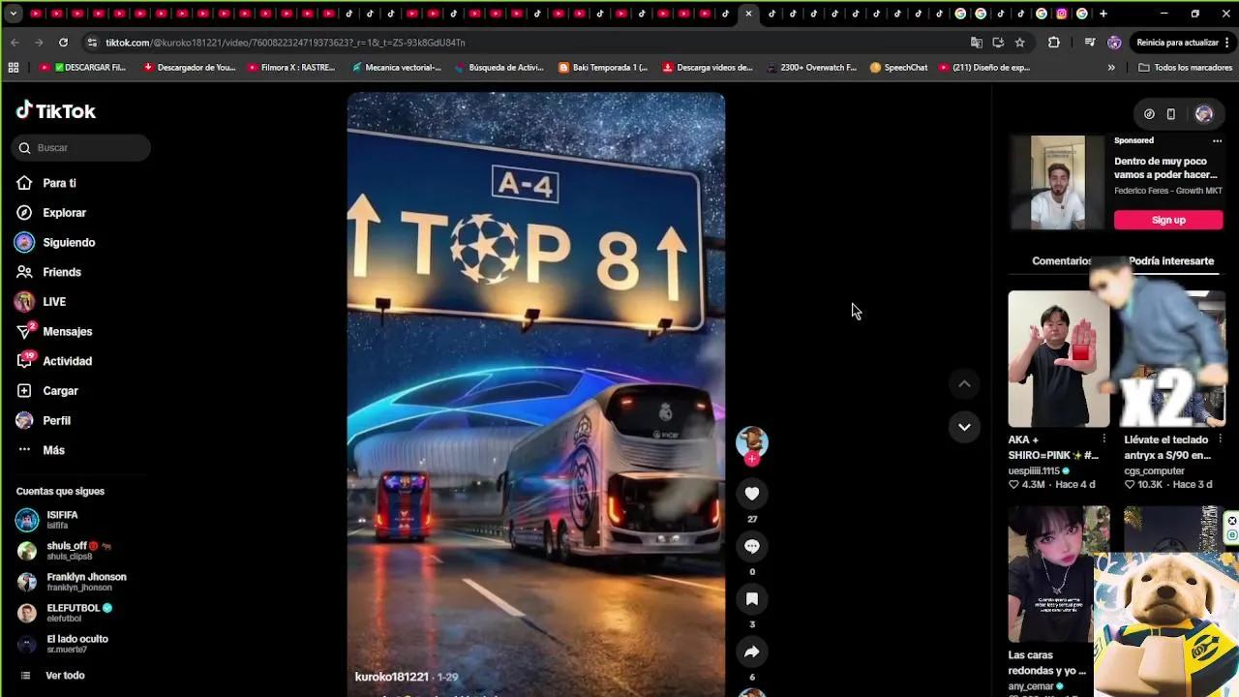
Task: Open TikTok profile avatar top right
Action: [x=1203, y=114]
